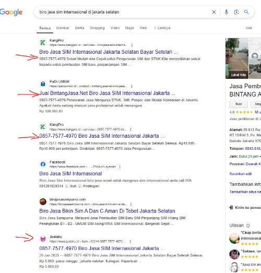Click the 'Buka 24 jam' hours entry
This screenshot has width=261, height=273.
248,157
